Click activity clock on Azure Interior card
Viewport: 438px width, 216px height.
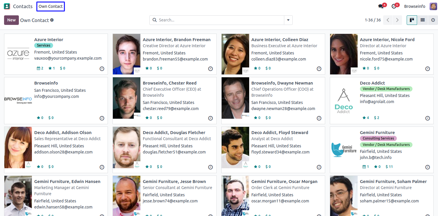pos(102,69)
